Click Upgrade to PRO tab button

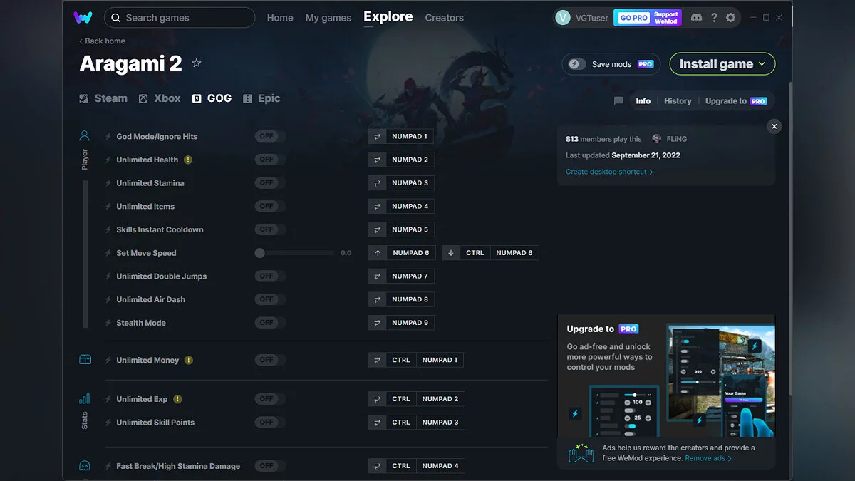point(736,101)
